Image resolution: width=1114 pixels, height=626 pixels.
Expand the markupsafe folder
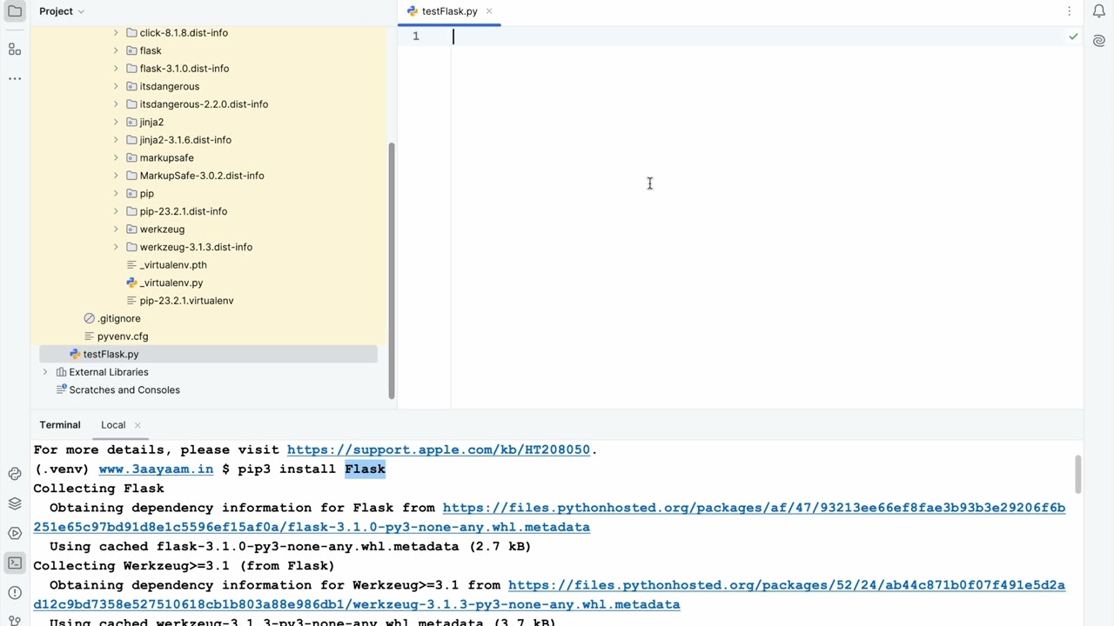click(x=116, y=157)
